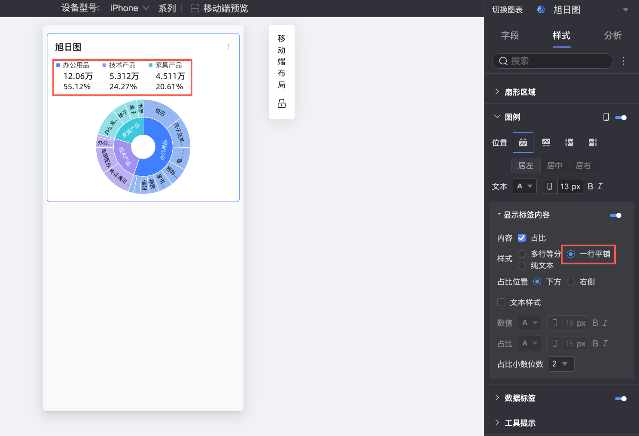Switch to the 字段 tab
Screen dimensions: 639x436
(x=510, y=36)
